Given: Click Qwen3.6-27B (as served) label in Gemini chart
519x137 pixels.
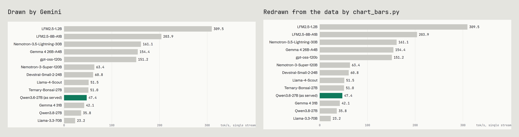Looking at the screenshot, I should pos(41,98).
